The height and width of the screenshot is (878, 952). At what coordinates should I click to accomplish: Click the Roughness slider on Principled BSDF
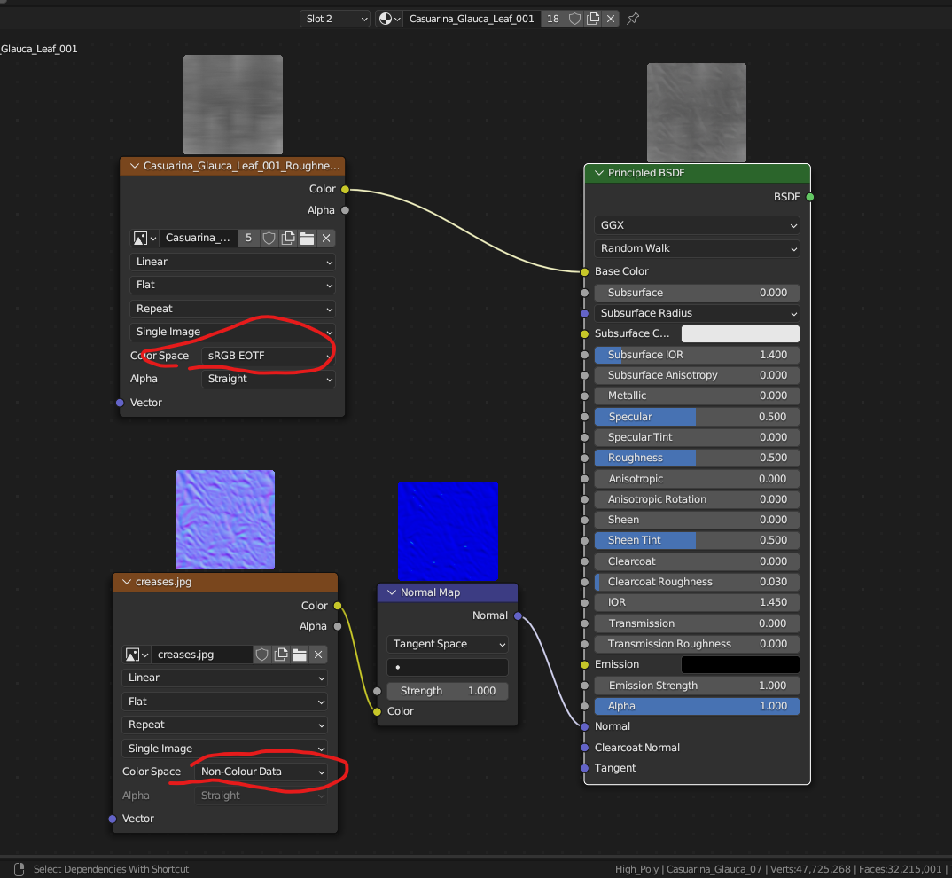697,458
